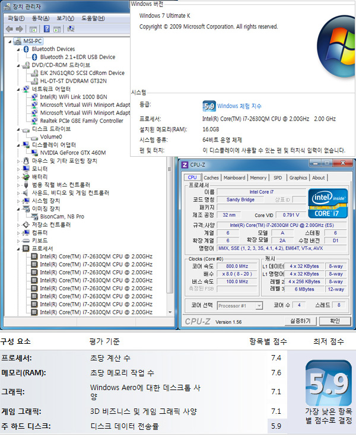The height and width of the screenshot is (437, 356).
Task: Collapse the 디스플레이 어댑터 node
Action: coord(18,145)
